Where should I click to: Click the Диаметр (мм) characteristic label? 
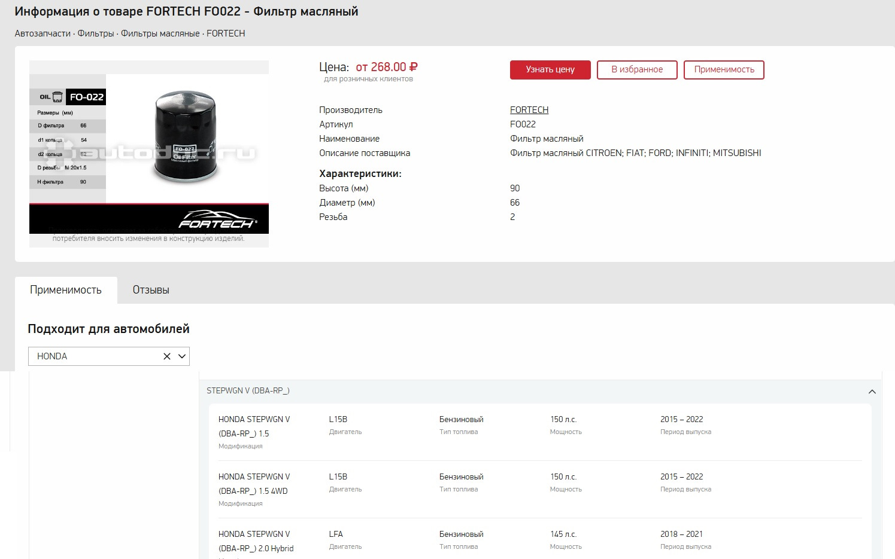[347, 203]
